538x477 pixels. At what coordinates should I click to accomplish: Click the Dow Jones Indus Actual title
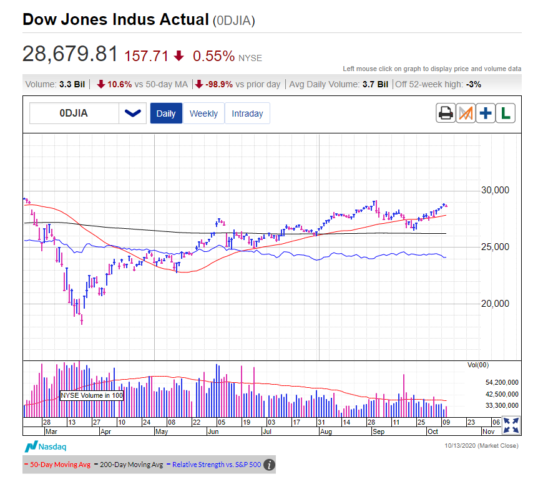click(x=115, y=19)
